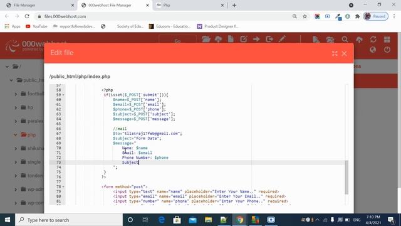401x226 pixels.
Task: Open the Chrome three-dot menu
Action: point(394,16)
